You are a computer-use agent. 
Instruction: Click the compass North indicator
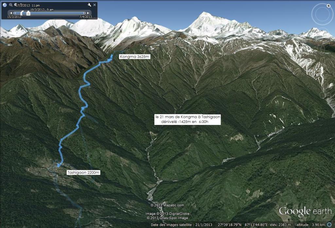pyautogui.click(x=328, y=6)
